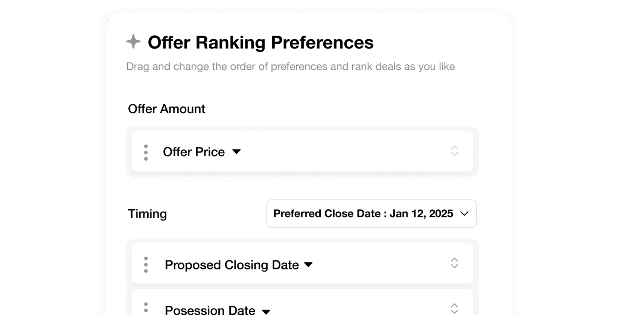Viewport: 638px width, 315px height.
Task: Click the Offer Ranking Preferences title
Action: click(x=260, y=42)
